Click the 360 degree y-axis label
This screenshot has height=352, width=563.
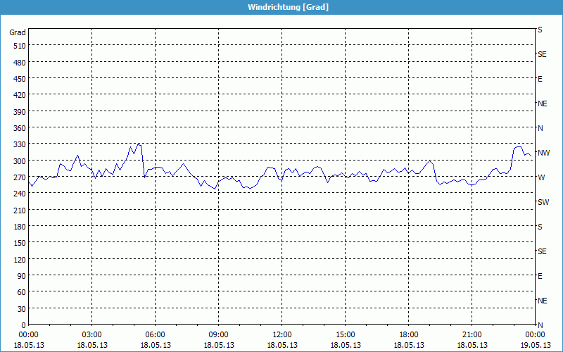(x=18, y=128)
